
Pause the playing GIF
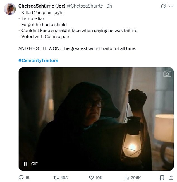(25, 164)
